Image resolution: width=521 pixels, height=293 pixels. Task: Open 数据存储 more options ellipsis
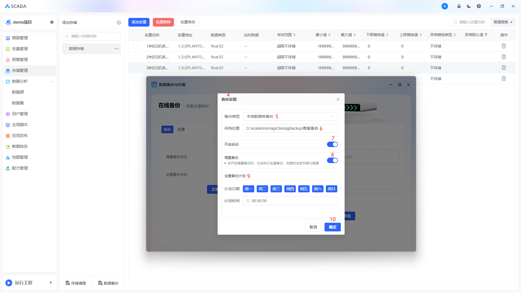(116, 49)
